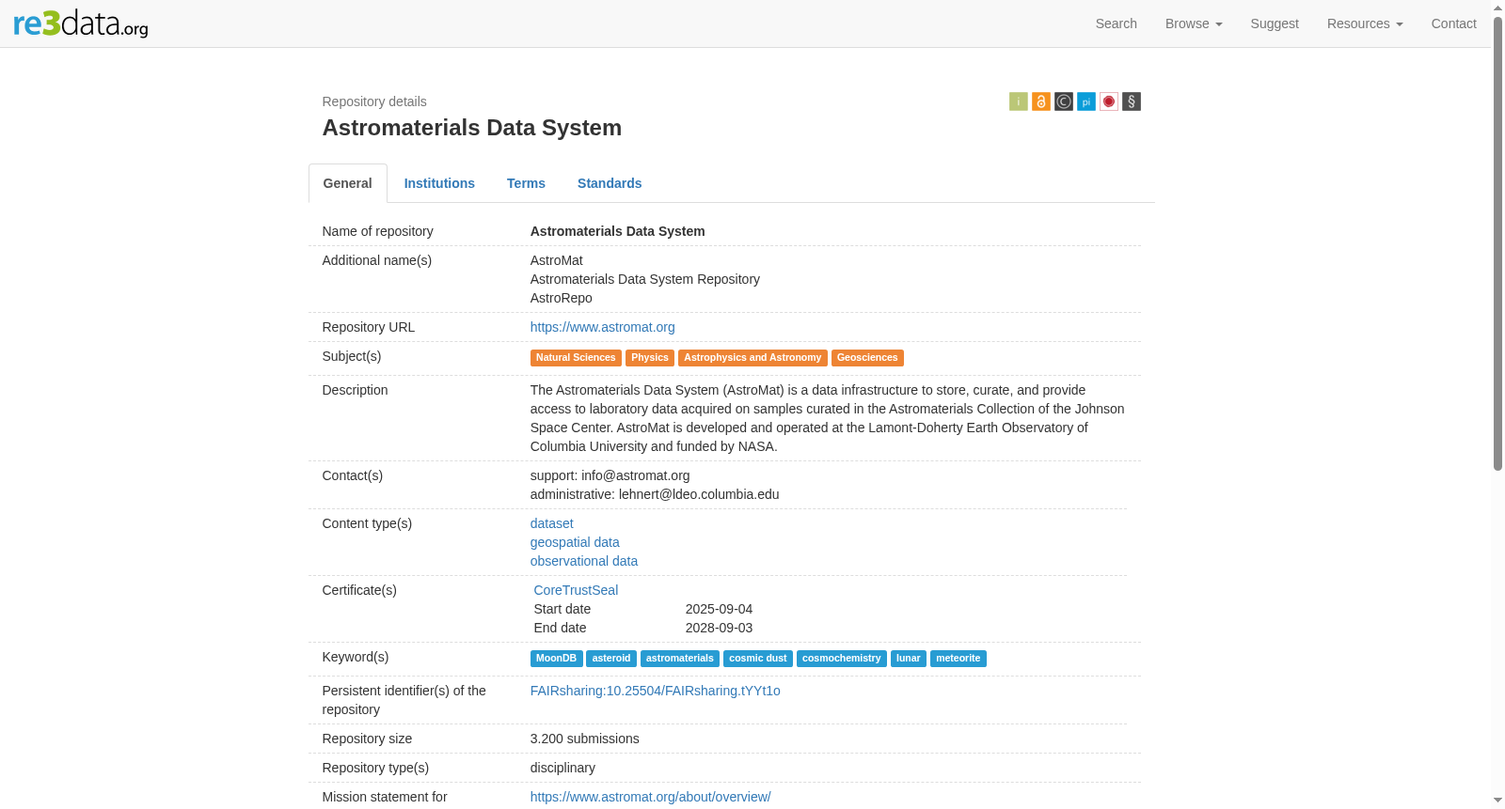The image size is (1505, 809).
Task: Click the Natural Sciences subject tag
Action: point(576,358)
